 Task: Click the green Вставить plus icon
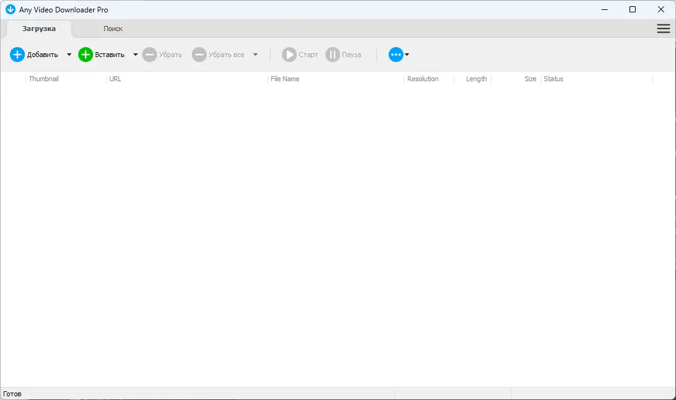click(85, 55)
